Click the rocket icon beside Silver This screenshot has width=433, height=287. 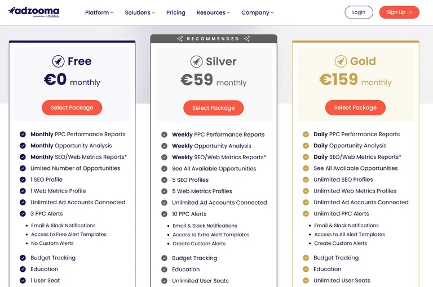196,61
